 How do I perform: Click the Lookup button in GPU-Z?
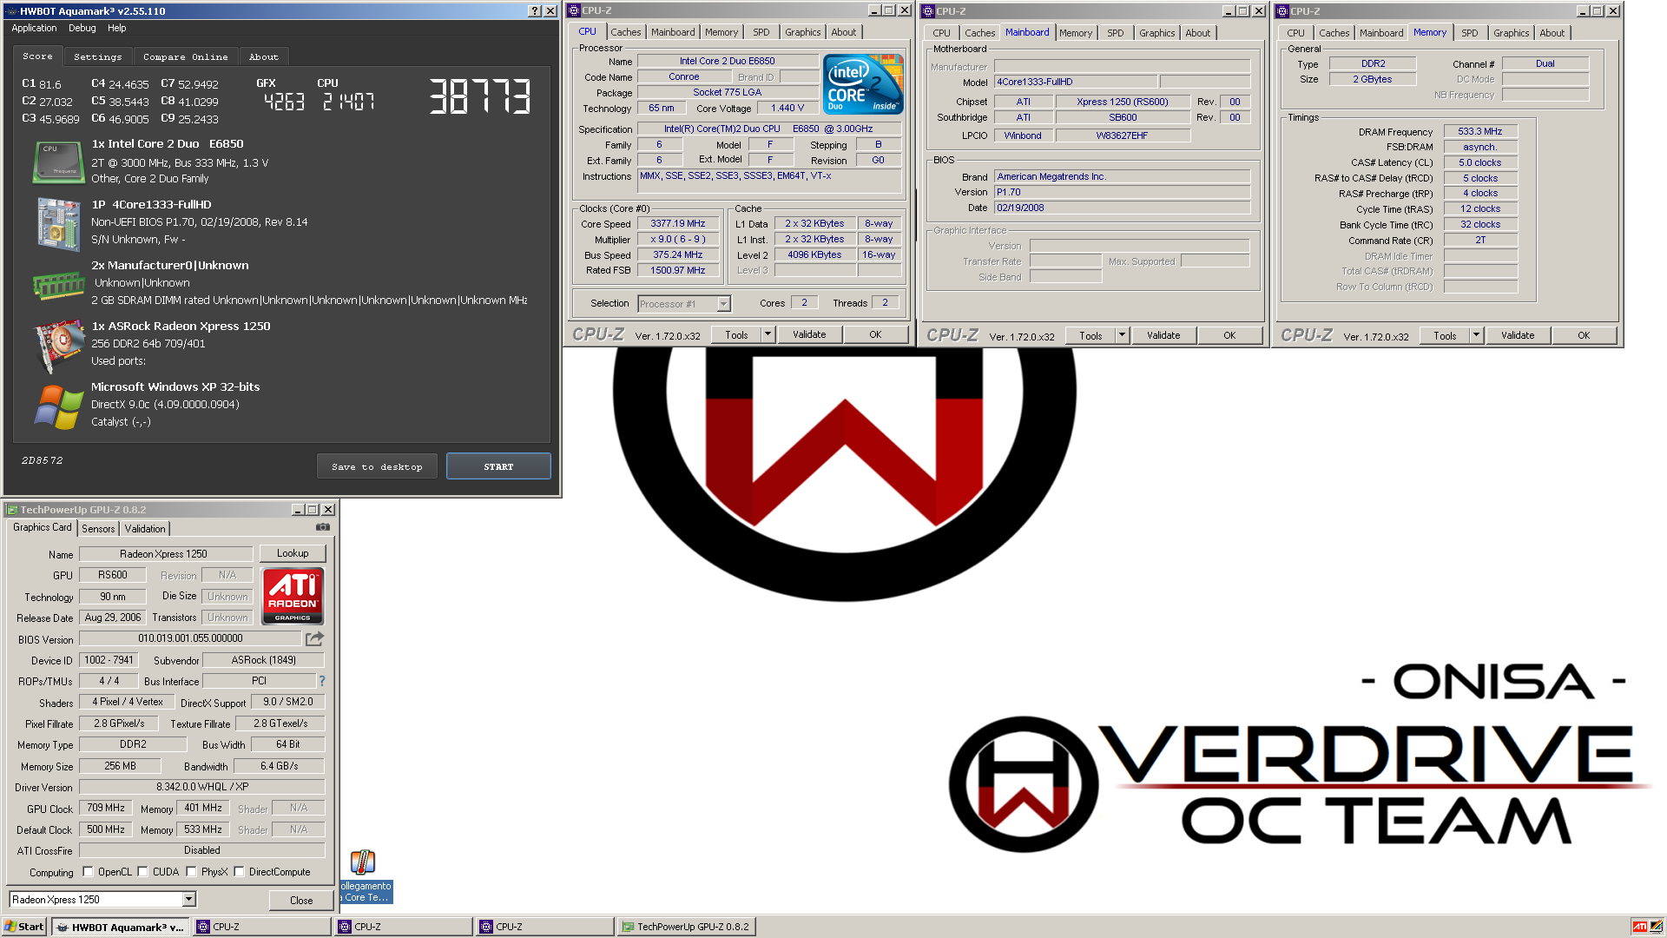click(x=293, y=553)
